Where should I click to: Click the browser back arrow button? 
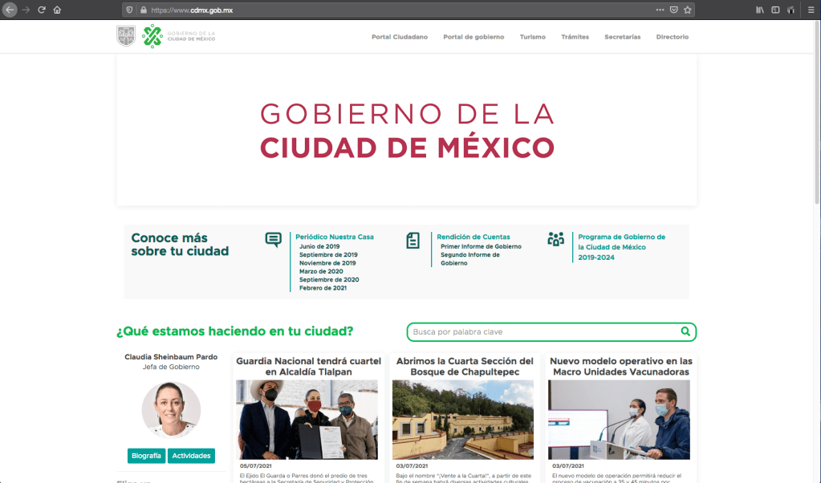tap(10, 10)
